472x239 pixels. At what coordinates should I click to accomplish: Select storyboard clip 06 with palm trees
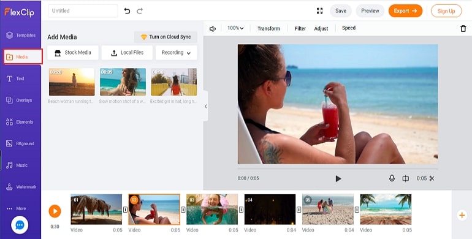pyautogui.click(x=386, y=210)
